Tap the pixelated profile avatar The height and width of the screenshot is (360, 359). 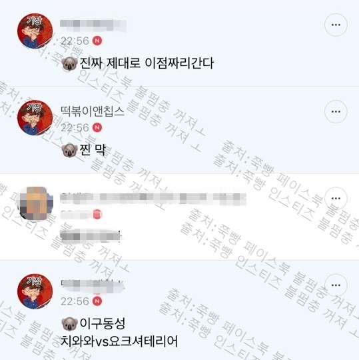pos(35,204)
